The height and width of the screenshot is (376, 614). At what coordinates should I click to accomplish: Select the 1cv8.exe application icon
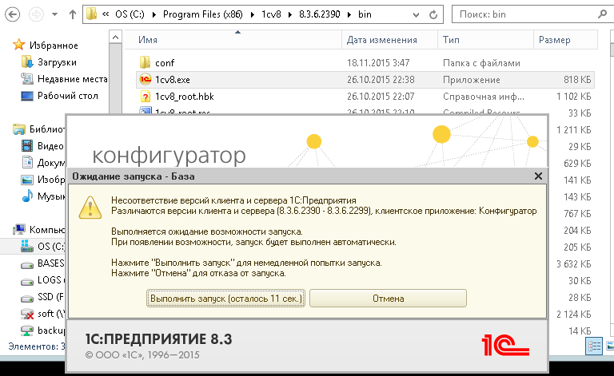tap(146, 79)
